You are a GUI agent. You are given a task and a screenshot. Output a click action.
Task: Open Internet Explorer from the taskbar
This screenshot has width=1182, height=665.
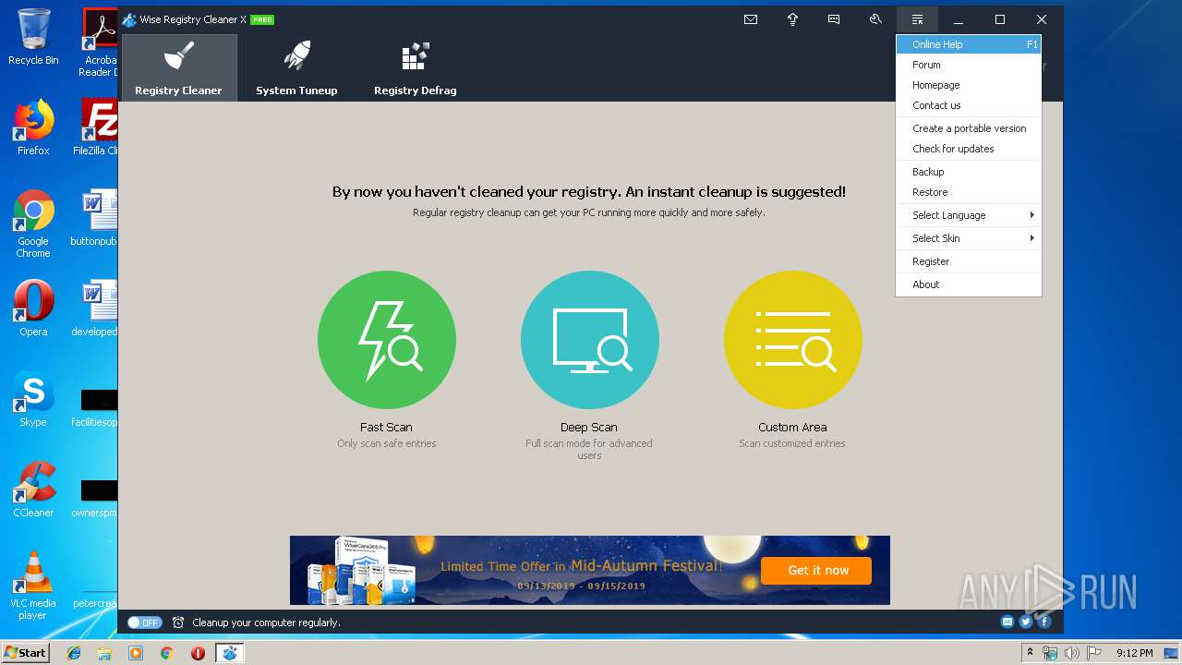tap(74, 653)
